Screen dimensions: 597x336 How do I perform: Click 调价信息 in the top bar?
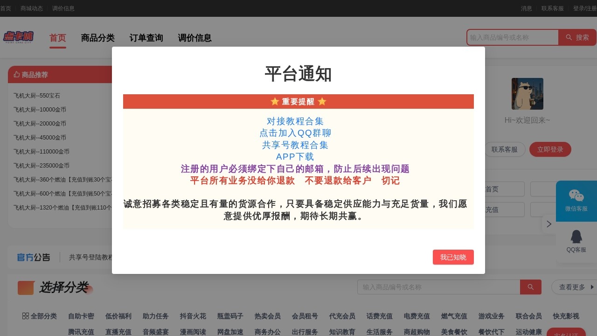pos(63,8)
